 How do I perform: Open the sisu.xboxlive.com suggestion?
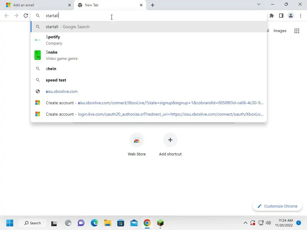pos(149,91)
